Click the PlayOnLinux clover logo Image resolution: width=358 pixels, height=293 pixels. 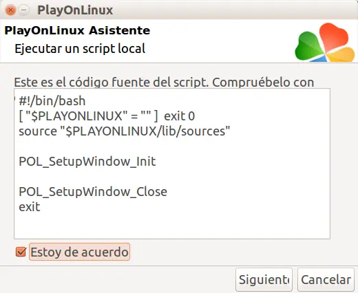(x=325, y=43)
